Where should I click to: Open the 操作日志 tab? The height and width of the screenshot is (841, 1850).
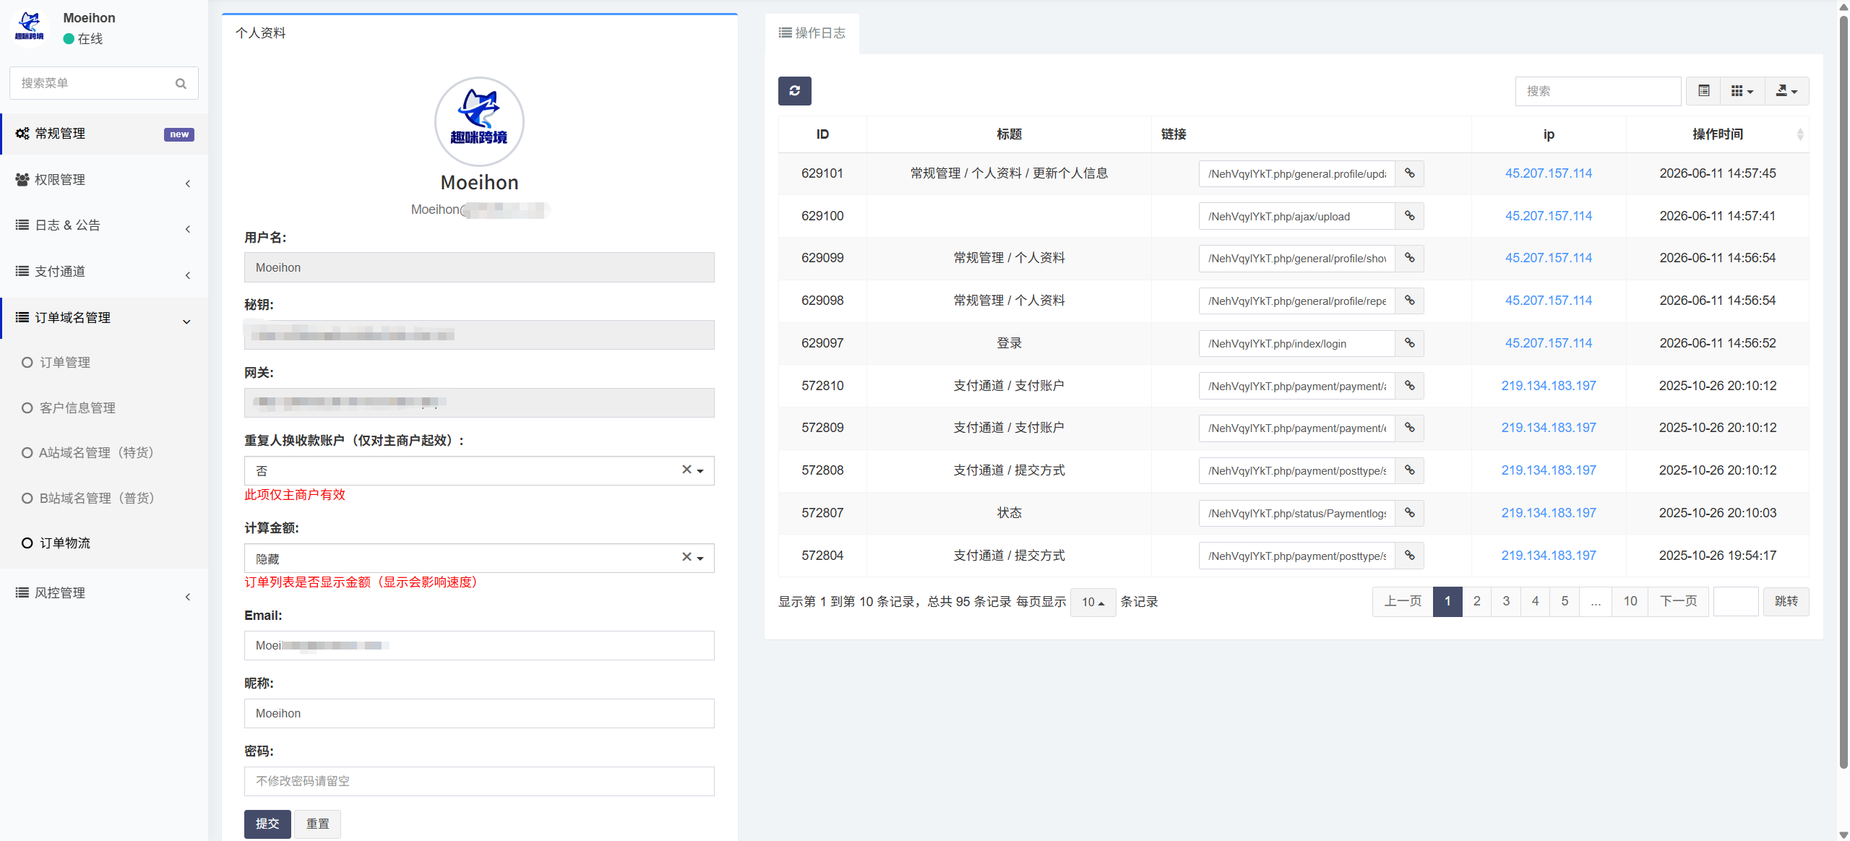click(x=812, y=33)
